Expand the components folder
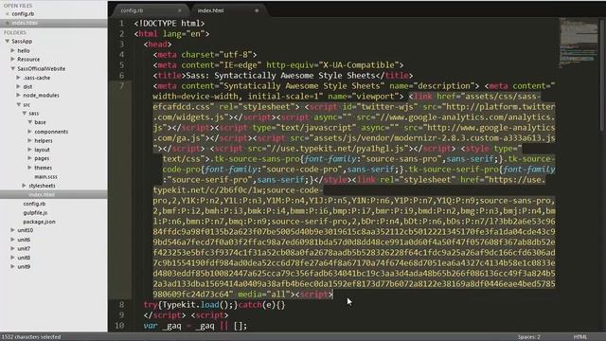Image resolution: width=606 pixels, height=341 pixels. click(x=29, y=132)
